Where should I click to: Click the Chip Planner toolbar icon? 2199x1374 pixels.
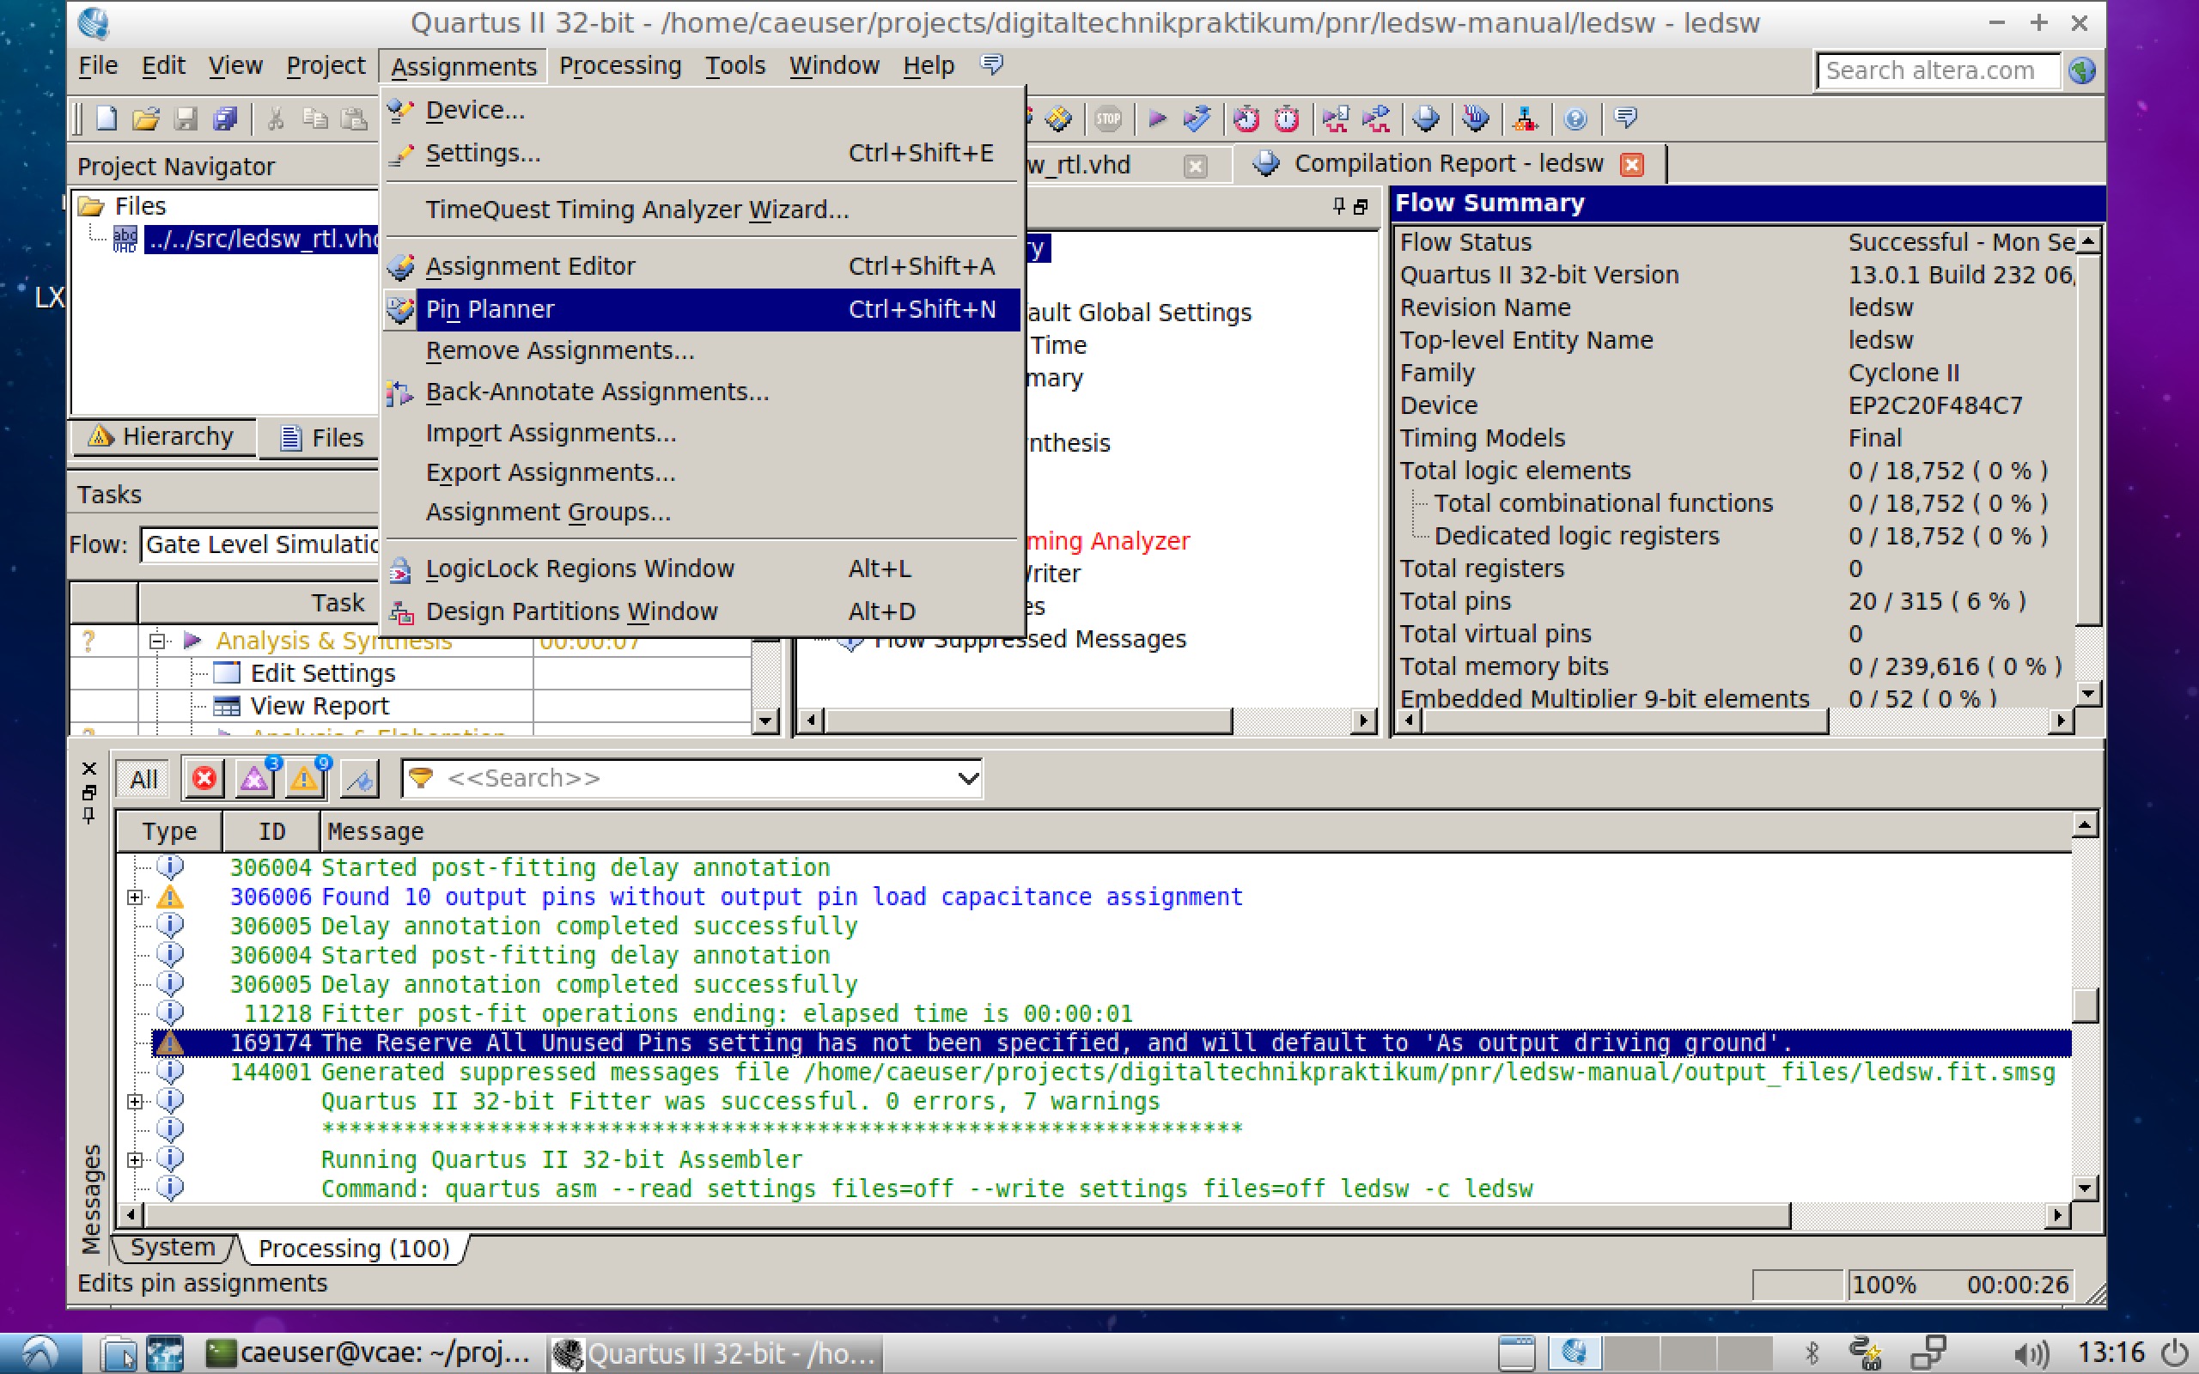click(x=1058, y=119)
